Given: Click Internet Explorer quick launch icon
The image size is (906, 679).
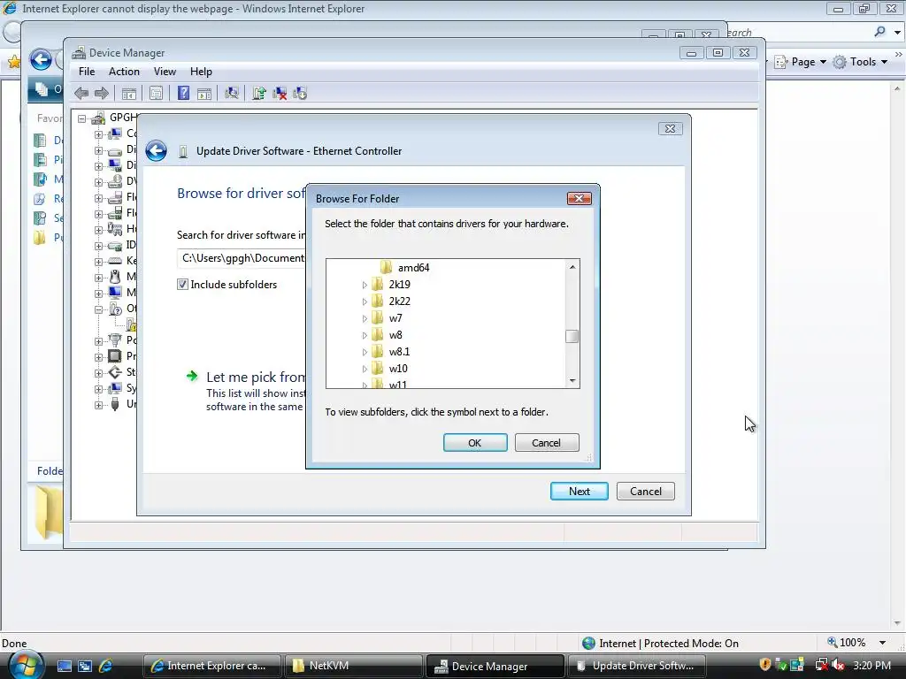Looking at the screenshot, I should [x=106, y=666].
